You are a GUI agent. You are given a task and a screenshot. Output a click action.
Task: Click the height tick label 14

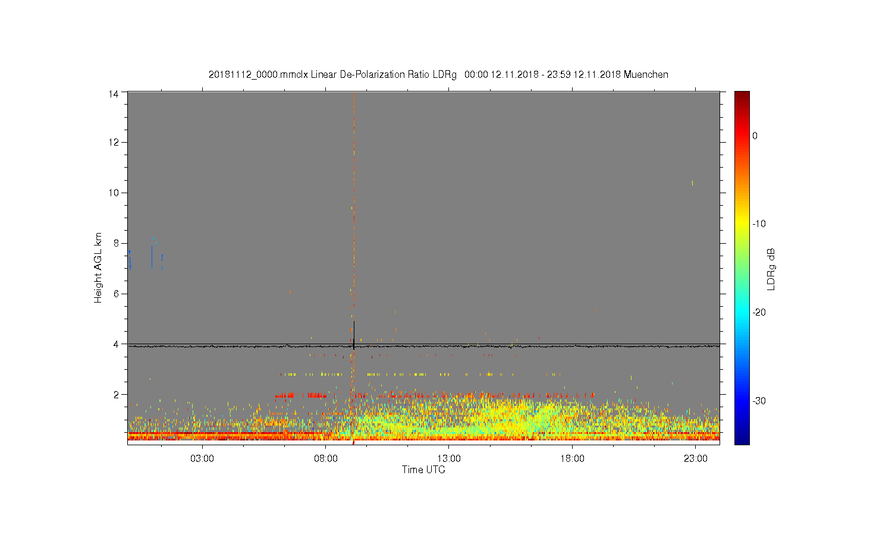(x=114, y=93)
